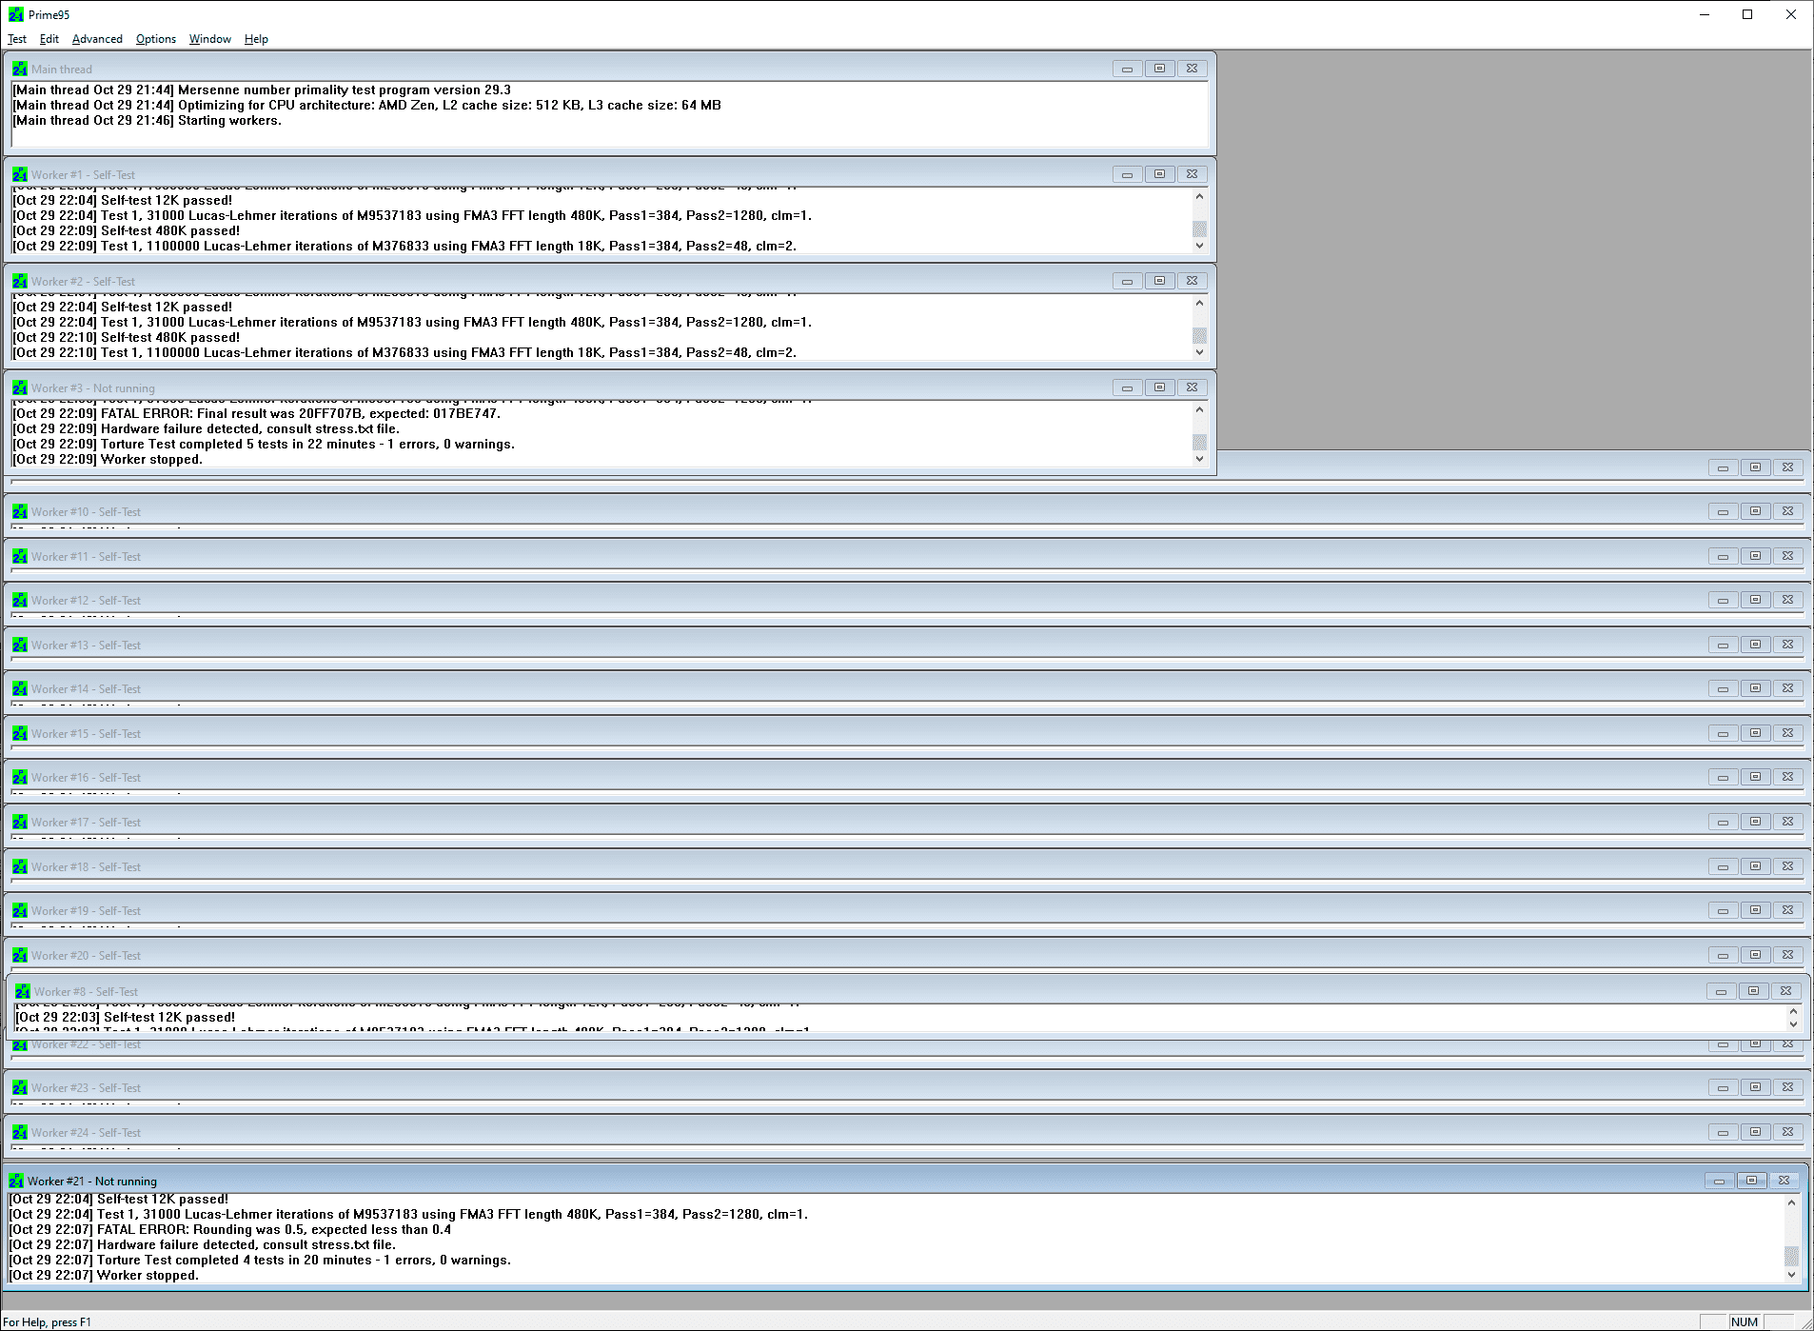
Task: Click the Worker #23 window icon
Action: (20, 1087)
